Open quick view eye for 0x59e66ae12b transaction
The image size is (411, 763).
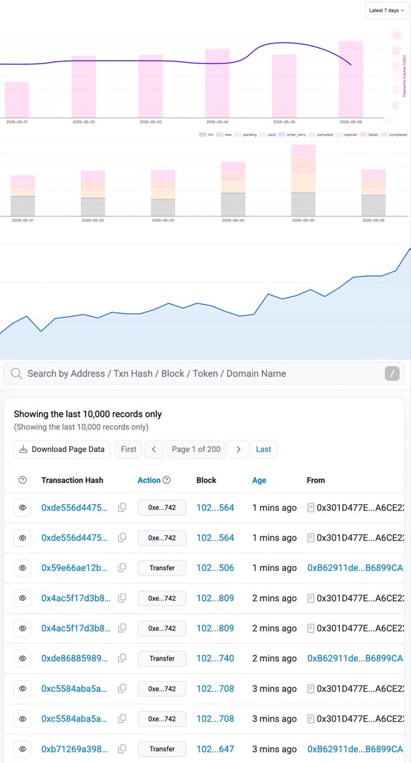tap(22, 568)
